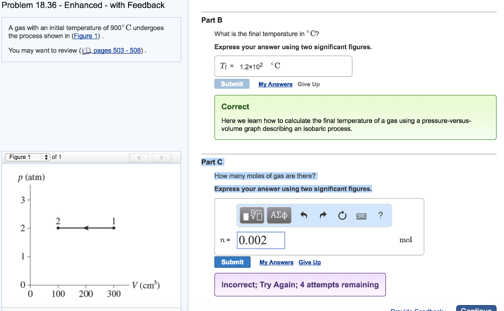Select the Part C heading
The height and width of the screenshot is (311, 504).
pos(212,161)
